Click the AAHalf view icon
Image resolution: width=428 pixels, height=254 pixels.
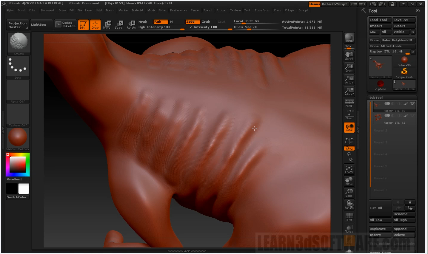tap(349, 91)
